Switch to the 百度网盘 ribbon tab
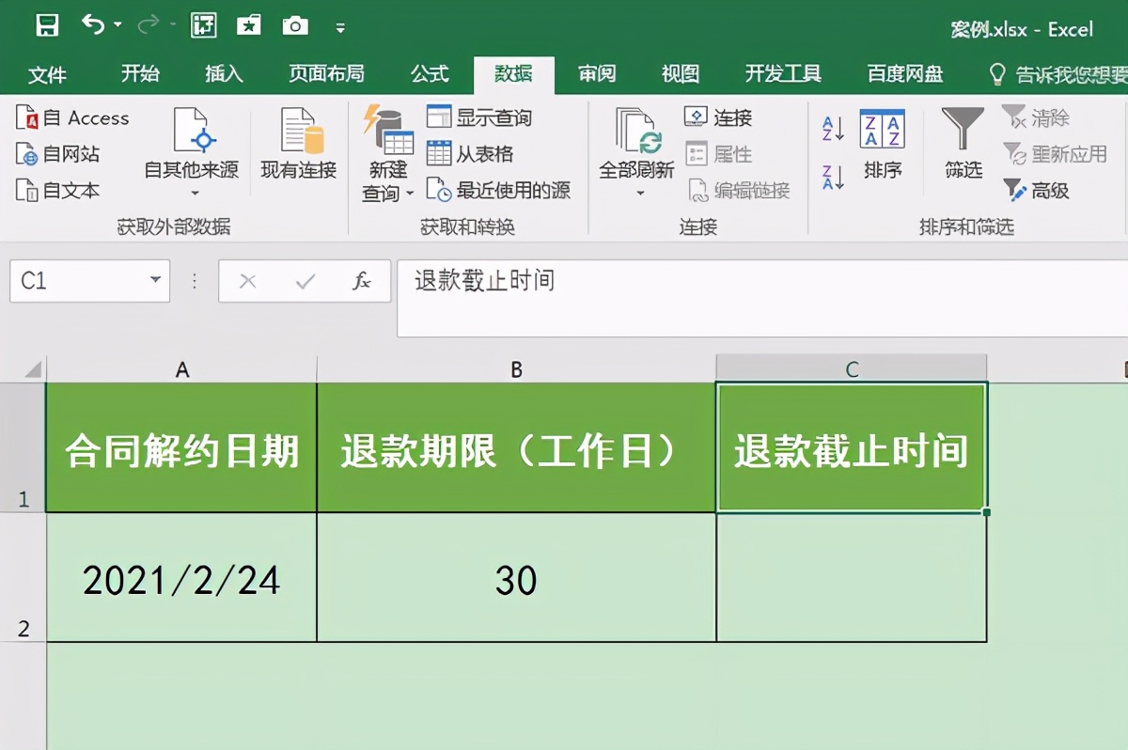 tap(904, 73)
